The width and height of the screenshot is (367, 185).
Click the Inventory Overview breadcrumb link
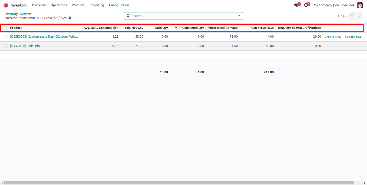click(x=18, y=14)
